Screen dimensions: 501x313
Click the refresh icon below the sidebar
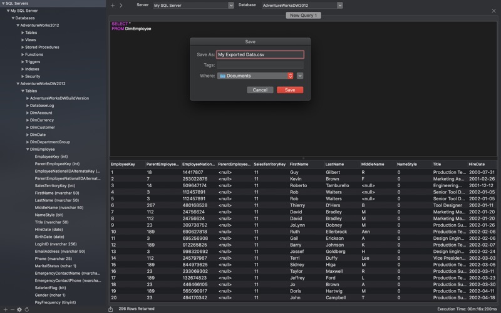point(27,309)
